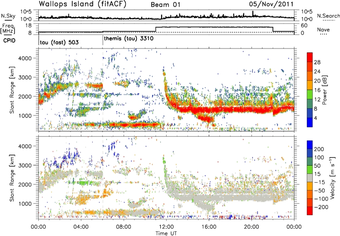Click the "24" value on the Power scale
Image resolution: width=340 pixels, height=236 pixels.
[x=317, y=72]
